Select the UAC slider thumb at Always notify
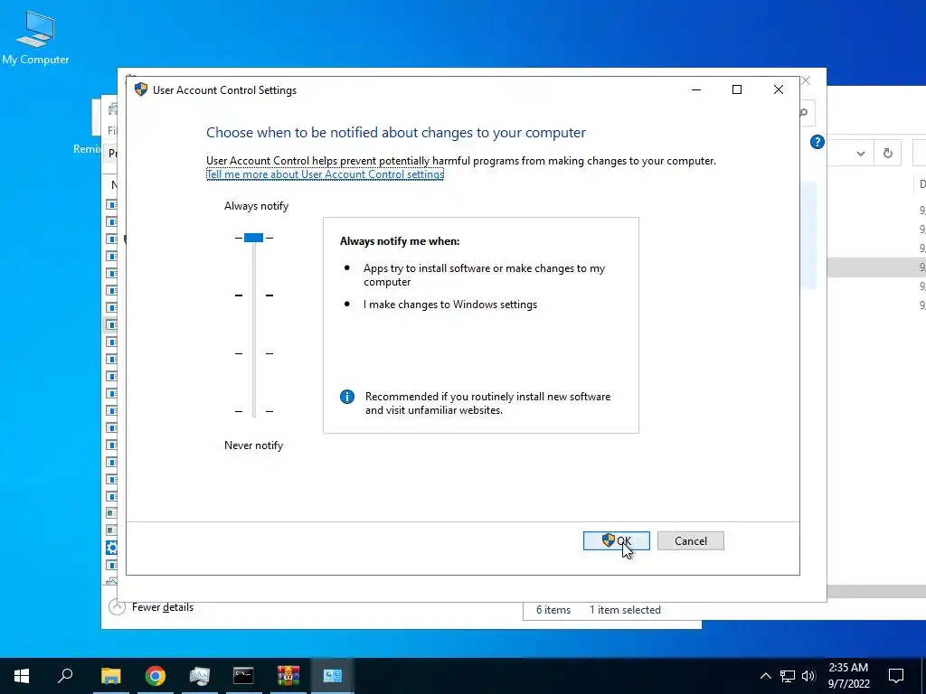The height and width of the screenshot is (694, 926). [253, 238]
